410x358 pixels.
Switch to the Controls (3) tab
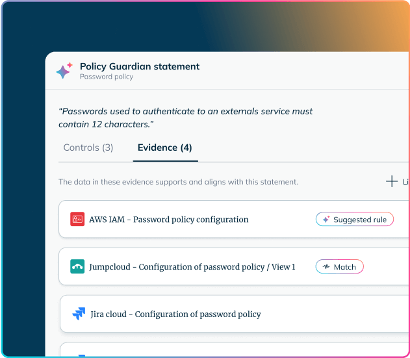88,147
